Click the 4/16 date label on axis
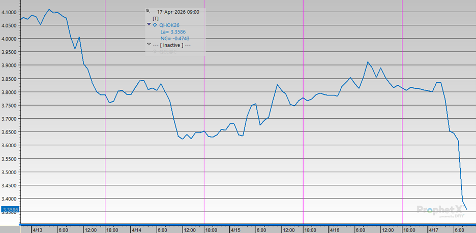Viewport: 476px width, 233px height. pos(334,229)
